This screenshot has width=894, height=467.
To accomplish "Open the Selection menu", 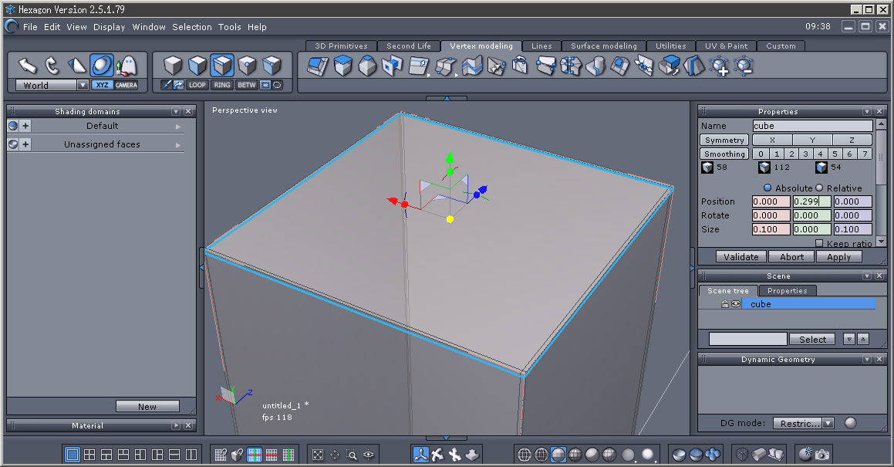I will coord(191,27).
